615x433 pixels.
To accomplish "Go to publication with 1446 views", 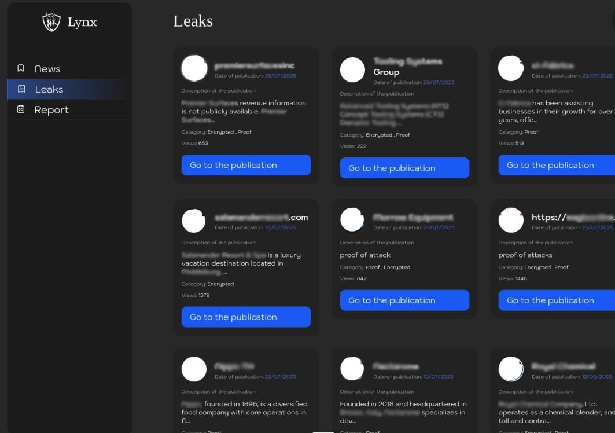I will (x=557, y=300).
